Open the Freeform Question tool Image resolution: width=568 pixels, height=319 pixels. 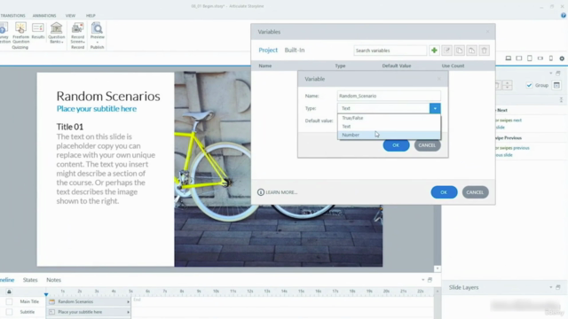[20, 33]
